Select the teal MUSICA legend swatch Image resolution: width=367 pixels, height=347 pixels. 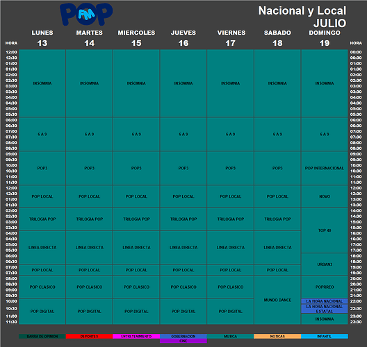point(230,337)
